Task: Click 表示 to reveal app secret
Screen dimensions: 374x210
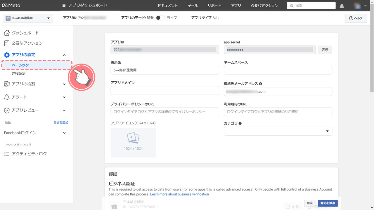Action: coord(325,50)
